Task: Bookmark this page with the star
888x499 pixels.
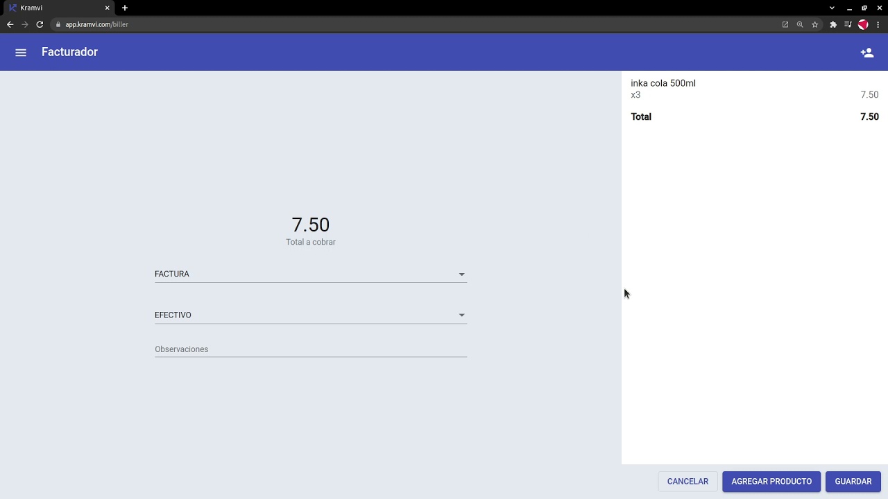Action: point(815,24)
